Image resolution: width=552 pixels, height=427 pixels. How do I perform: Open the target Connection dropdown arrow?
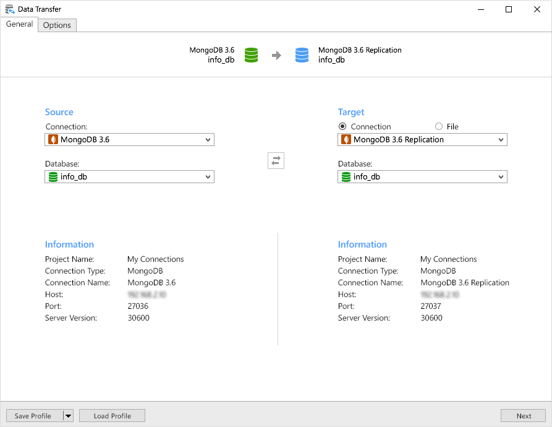pyautogui.click(x=501, y=140)
